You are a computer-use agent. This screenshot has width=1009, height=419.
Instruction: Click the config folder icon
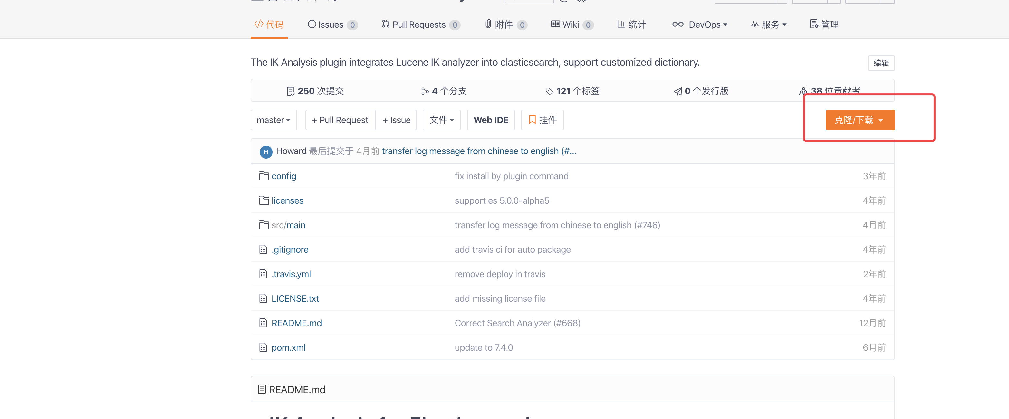[264, 176]
